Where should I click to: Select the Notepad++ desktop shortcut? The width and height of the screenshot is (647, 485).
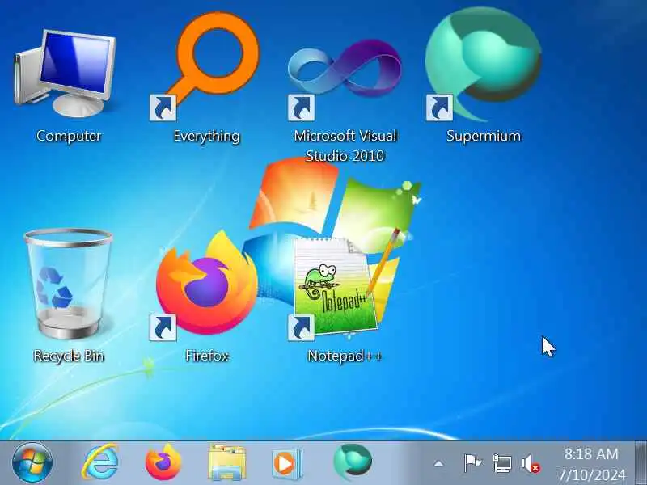click(345, 285)
